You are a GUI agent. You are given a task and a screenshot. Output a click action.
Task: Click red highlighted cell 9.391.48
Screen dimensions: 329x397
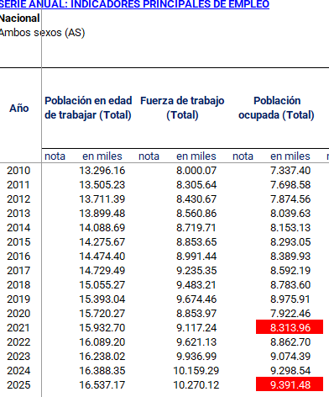pyautogui.click(x=290, y=384)
